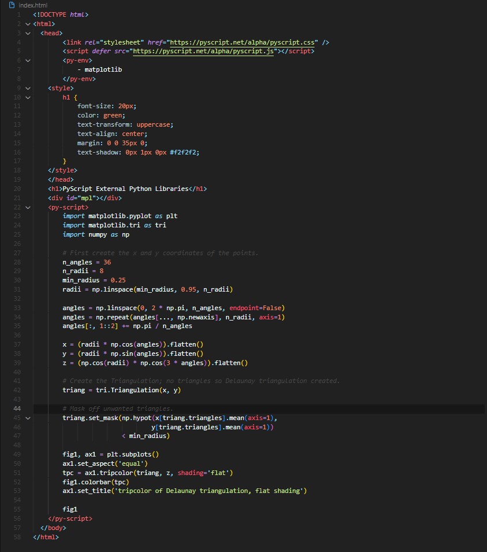487x552 pixels.
Task: Click the 'import matplotlib.pyplot as plt' line
Action: [x=120, y=216]
